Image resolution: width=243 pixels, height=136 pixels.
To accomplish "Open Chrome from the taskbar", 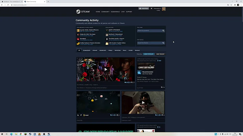I will (21, 134).
